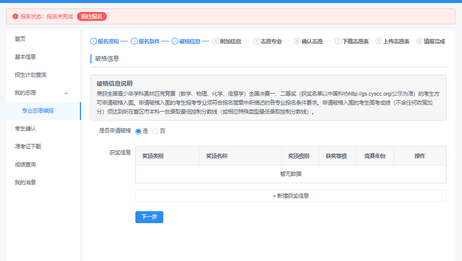The width and height of the screenshot is (462, 261).
Task: Click the 下载志愿表 step label
Action: click(x=356, y=41)
